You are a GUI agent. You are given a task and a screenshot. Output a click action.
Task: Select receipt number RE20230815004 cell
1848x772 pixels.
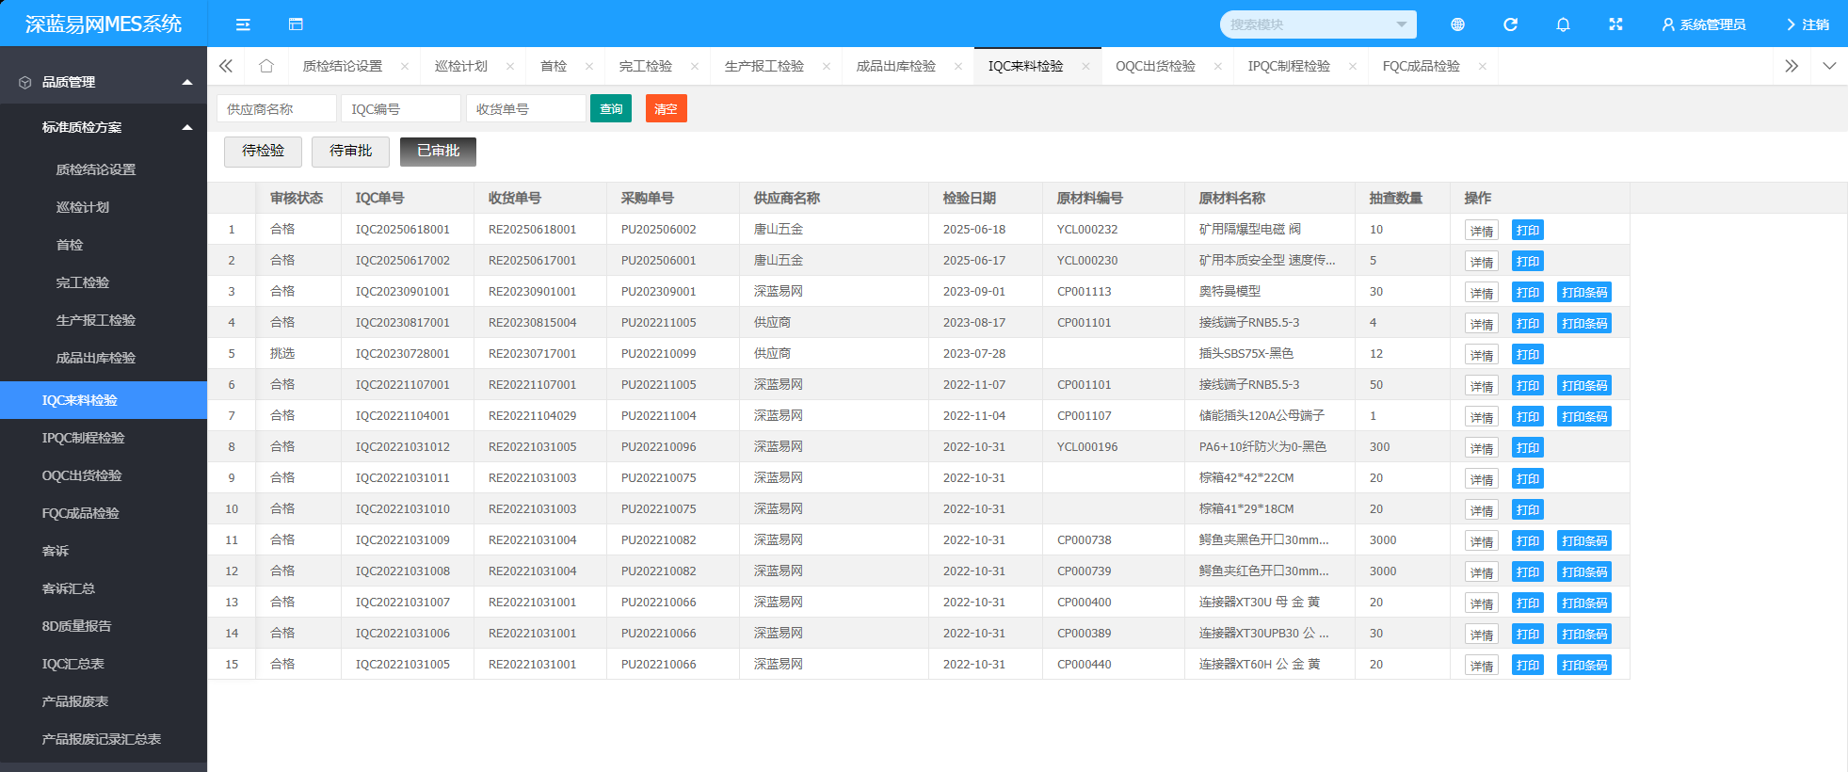pos(540,322)
